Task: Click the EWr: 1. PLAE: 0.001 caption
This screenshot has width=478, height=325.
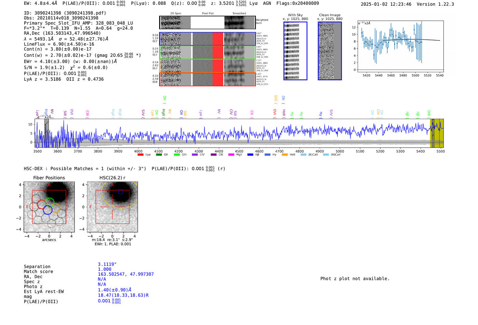Action: pos(113,244)
